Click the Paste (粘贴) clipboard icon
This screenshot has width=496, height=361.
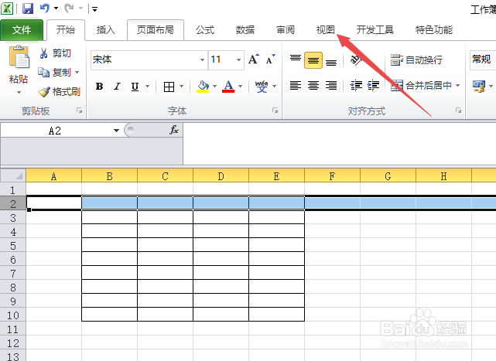pyautogui.click(x=19, y=57)
